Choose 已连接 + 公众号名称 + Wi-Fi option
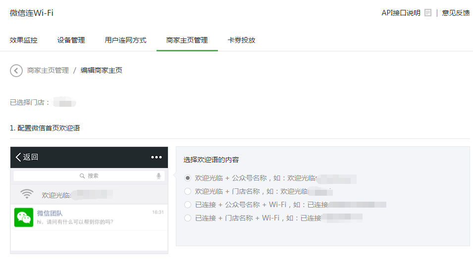Viewport: 473px width, 260px height. point(188,205)
